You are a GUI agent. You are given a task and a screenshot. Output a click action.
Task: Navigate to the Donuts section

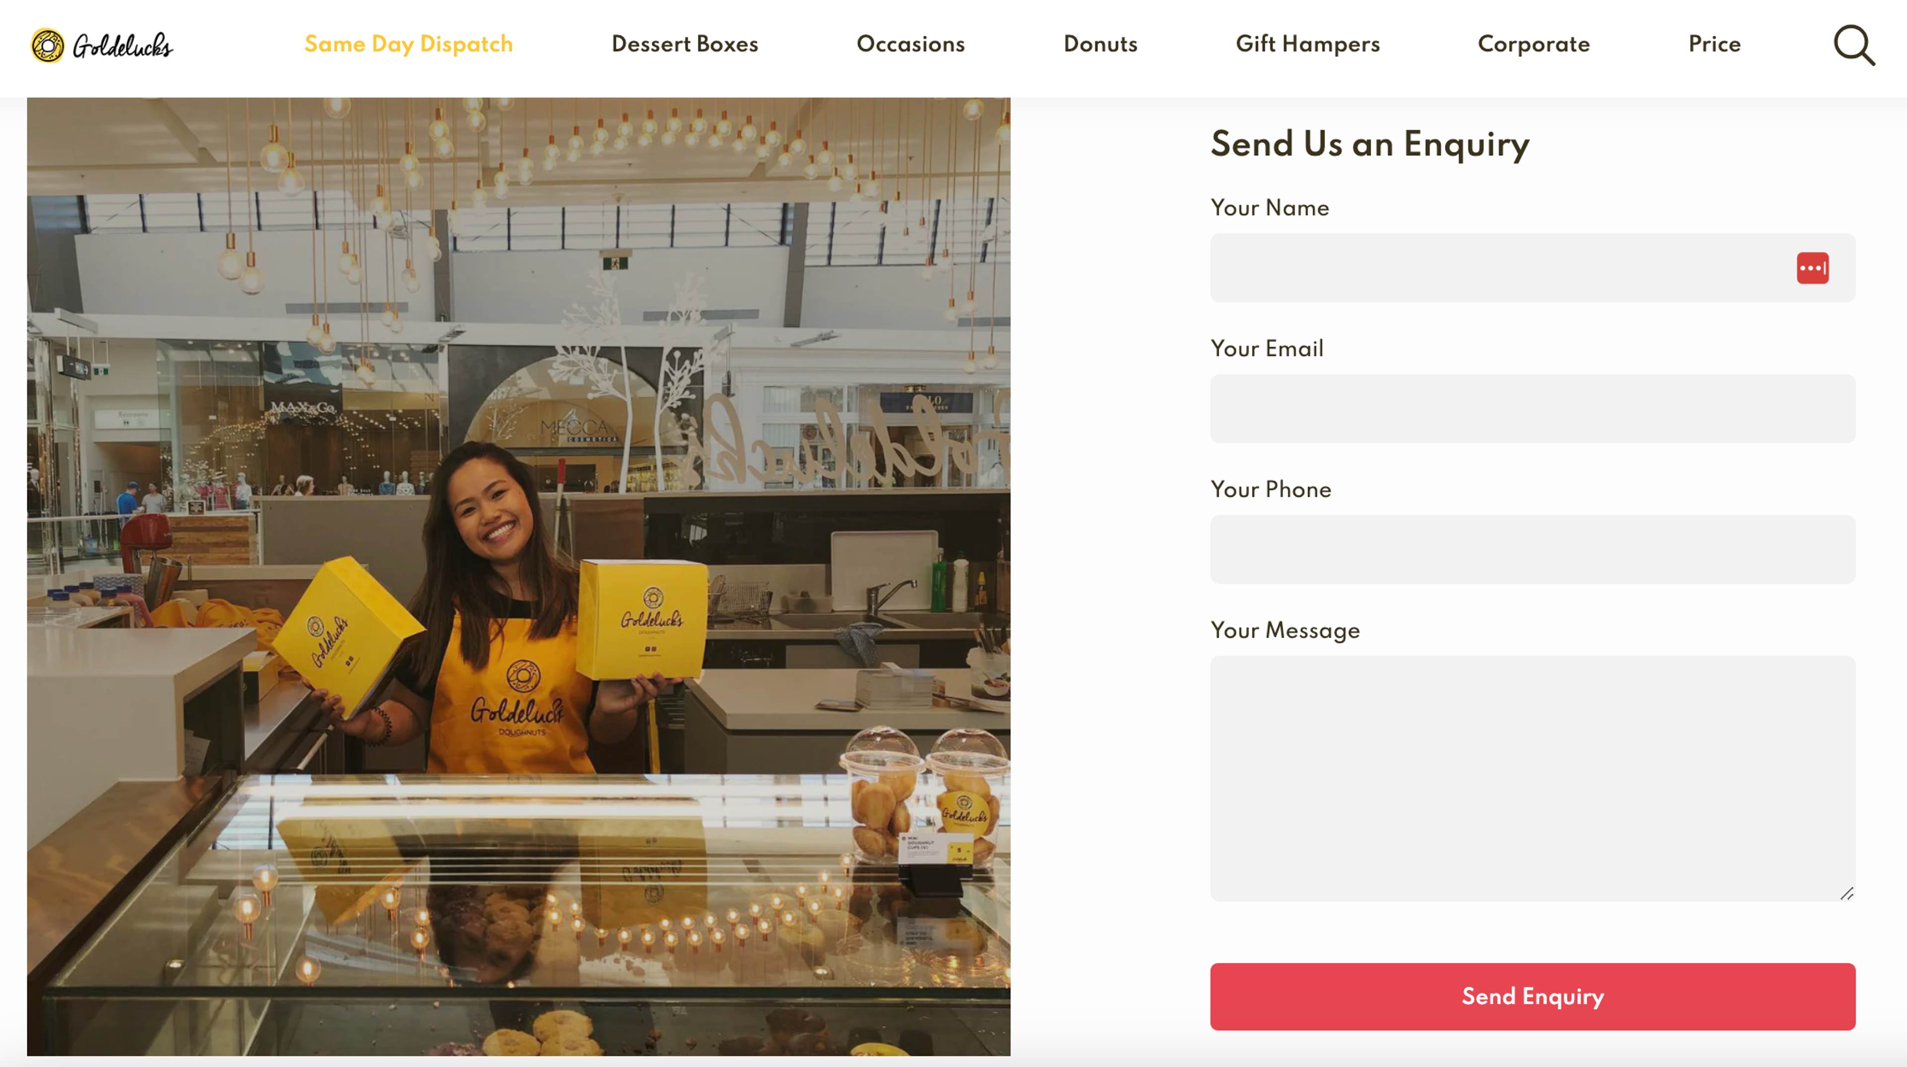(1100, 44)
